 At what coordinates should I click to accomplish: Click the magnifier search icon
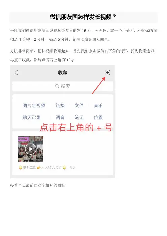point(57,86)
